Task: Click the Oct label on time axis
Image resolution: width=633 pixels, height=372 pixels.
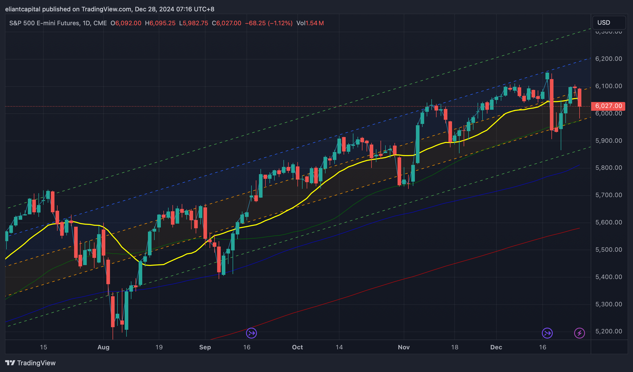Action: pos(297,347)
